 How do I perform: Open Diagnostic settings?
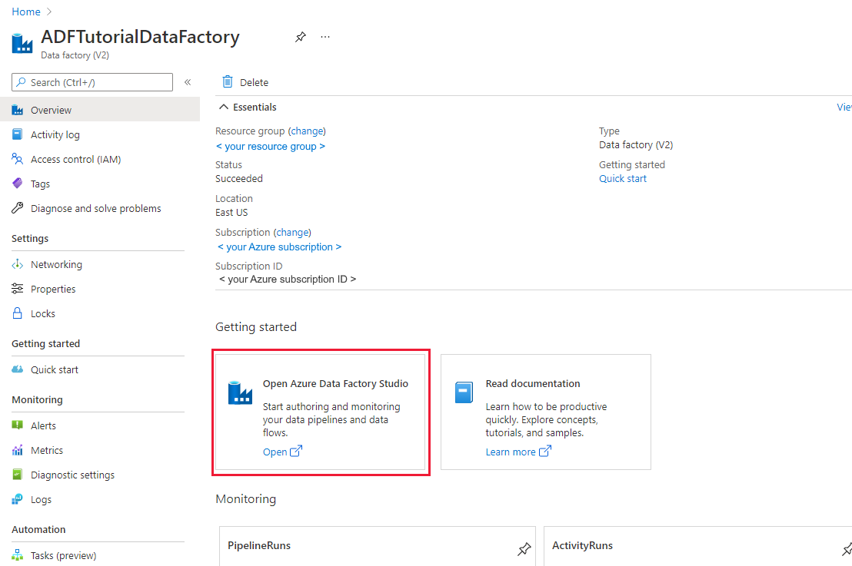[72, 475]
